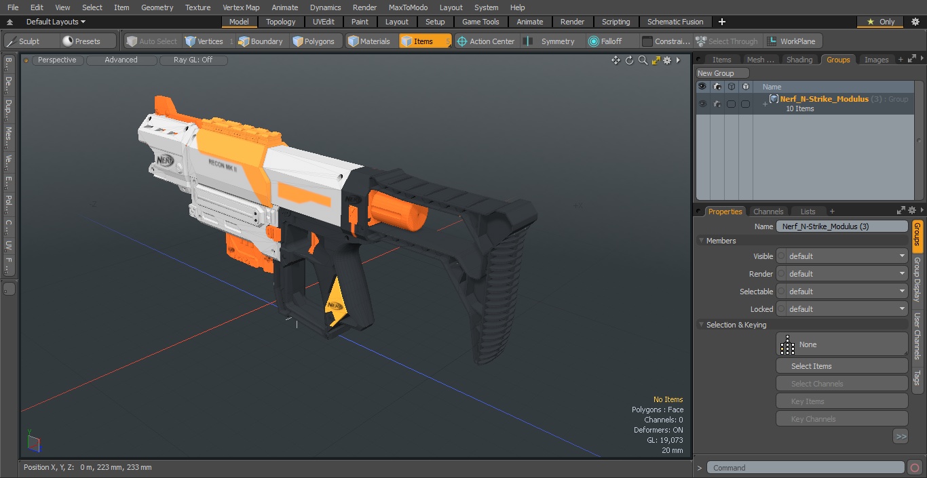Edit the group Name field
The width and height of the screenshot is (927, 478).
[842, 226]
